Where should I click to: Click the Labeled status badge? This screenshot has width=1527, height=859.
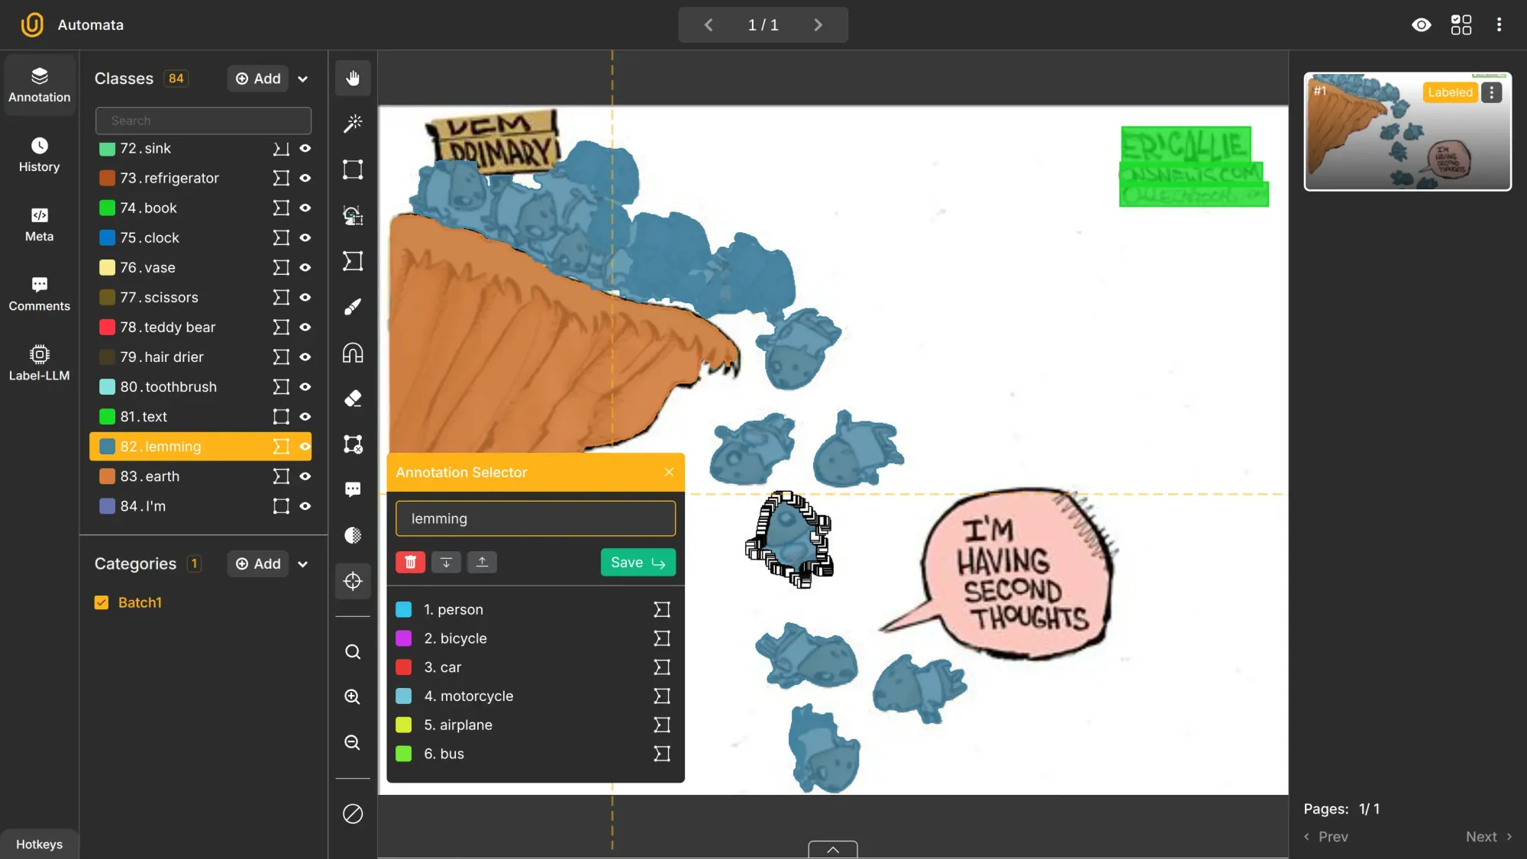point(1450,92)
